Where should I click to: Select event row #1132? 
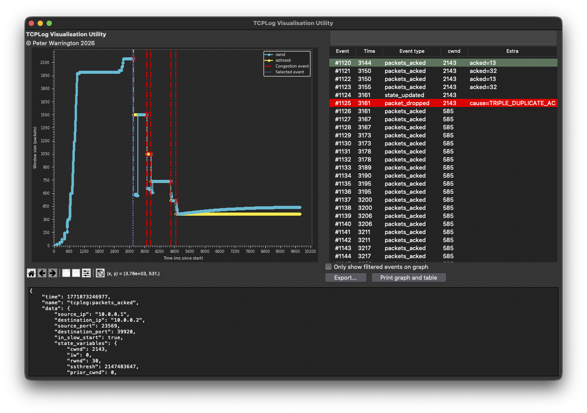[443, 160]
